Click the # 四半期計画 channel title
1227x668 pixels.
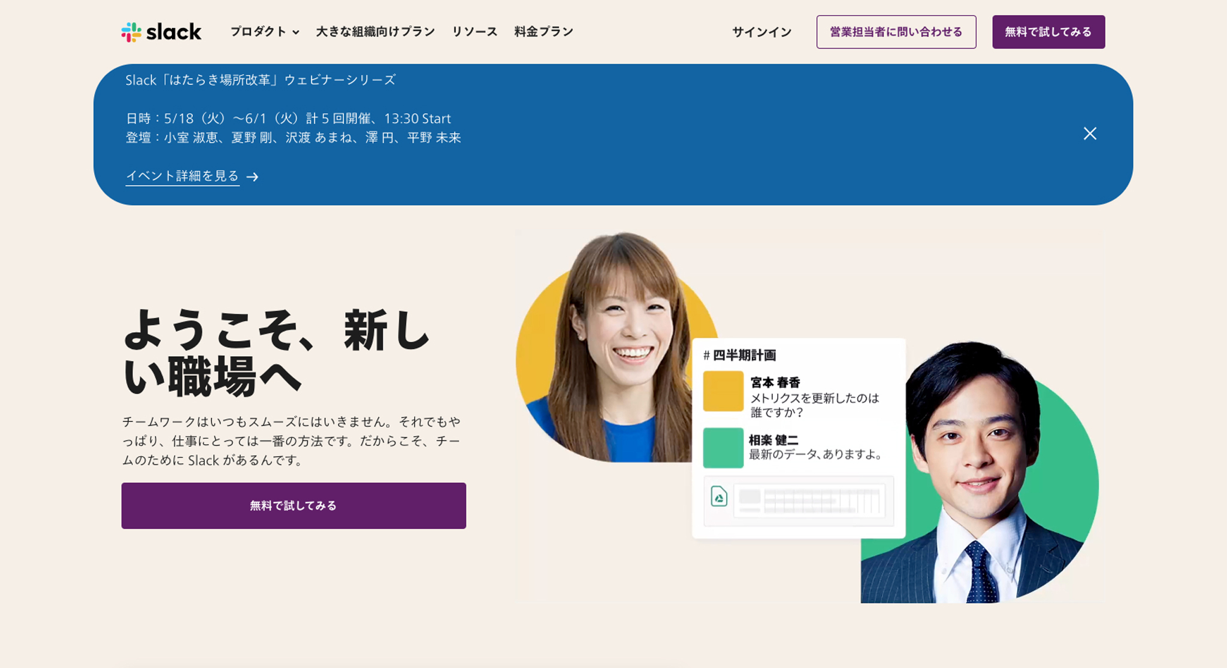point(739,355)
